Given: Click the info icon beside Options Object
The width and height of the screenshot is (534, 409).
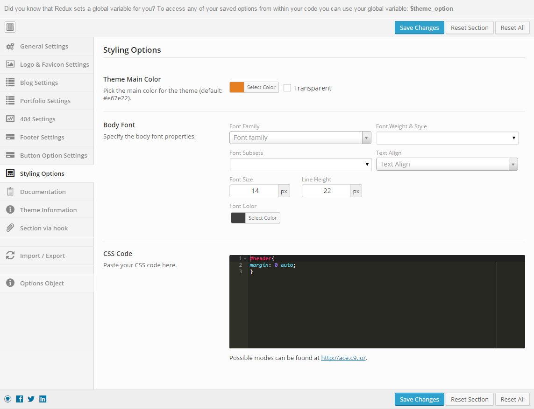Looking at the screenshot, I should pyautogui.click(x=10, y=283).
